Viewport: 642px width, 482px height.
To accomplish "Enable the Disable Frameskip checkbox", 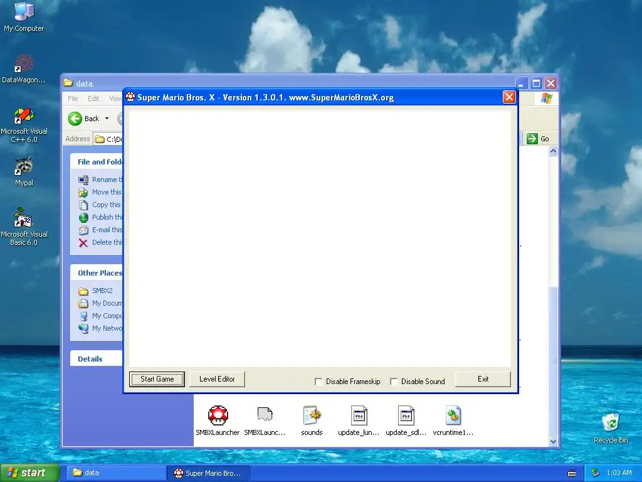I will pyautogui.click(x=318, y=382).
